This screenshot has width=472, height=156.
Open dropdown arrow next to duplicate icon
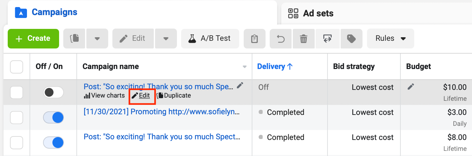97,39
